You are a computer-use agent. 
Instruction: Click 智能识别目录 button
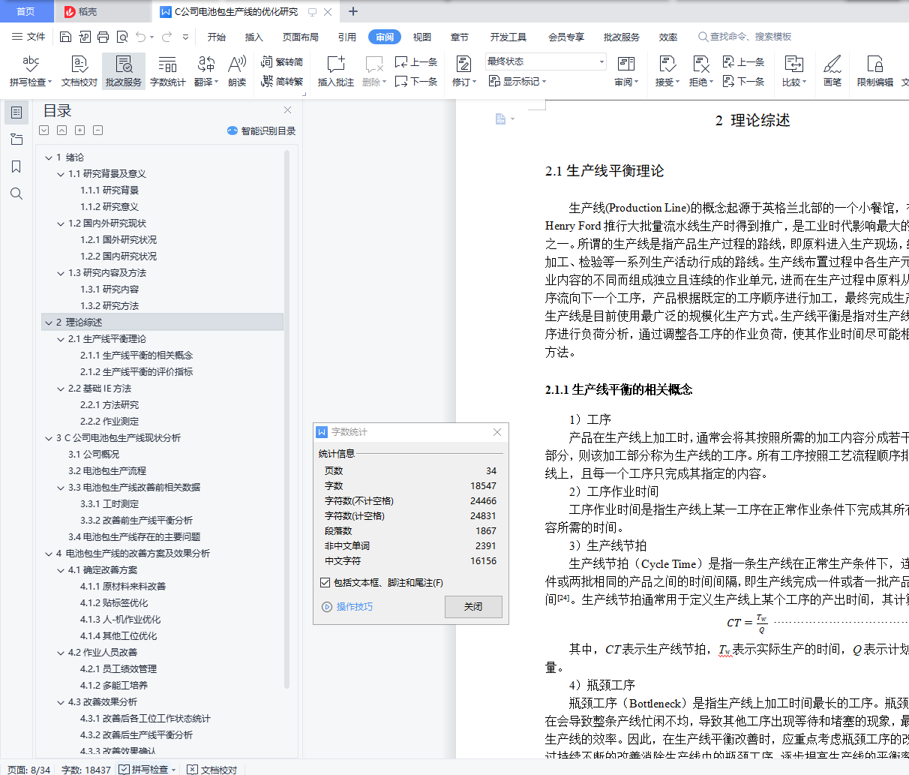tap(262, 131)
